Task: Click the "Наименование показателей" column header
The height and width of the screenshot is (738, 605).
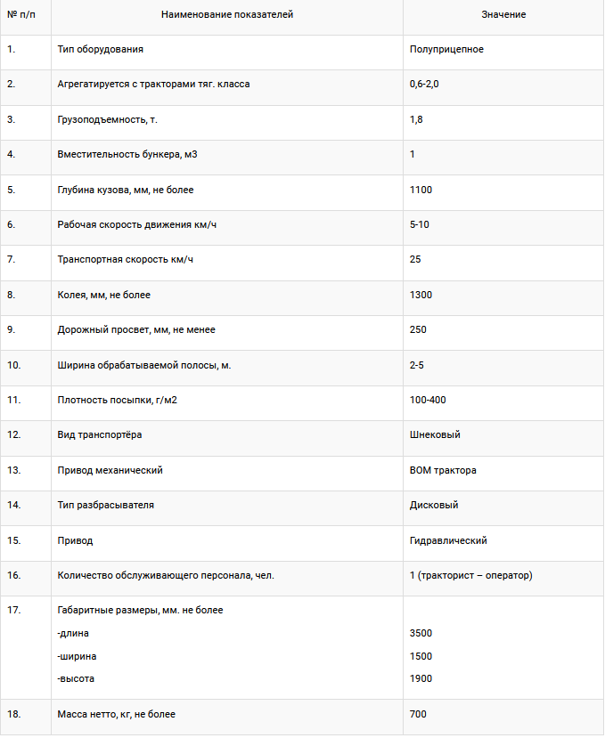Action: pos(227,15)
